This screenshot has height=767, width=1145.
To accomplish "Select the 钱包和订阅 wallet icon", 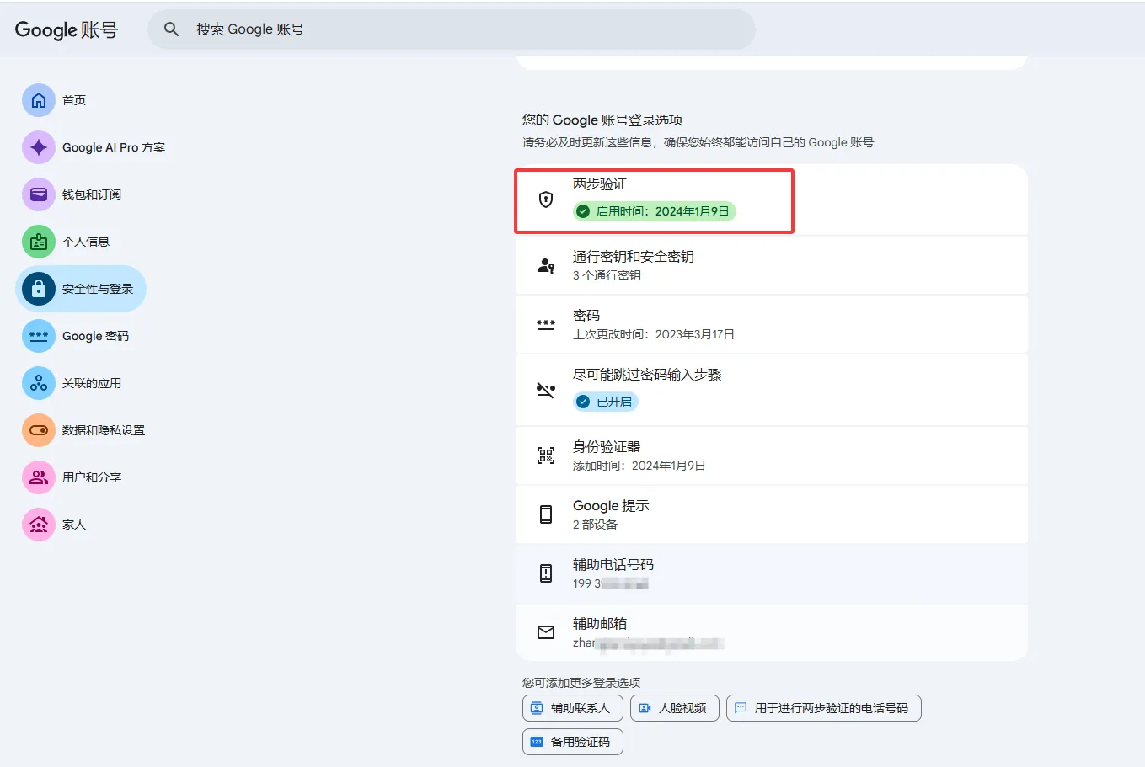I will tap(39, 194).
